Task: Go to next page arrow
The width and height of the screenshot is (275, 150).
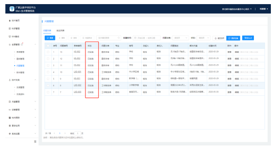Action: coord(65,134)
